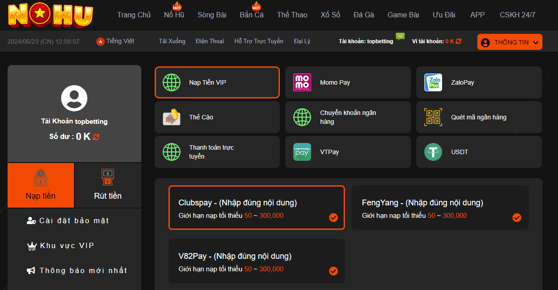Select the V82Pay checkmark

(x=333, y=271)
